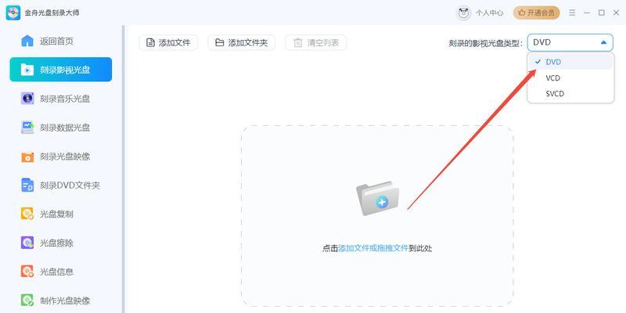Click the create image icon beside 制作光盘映像
The height and width of the screenshot is (313, 626).
[x=27, y=300]
